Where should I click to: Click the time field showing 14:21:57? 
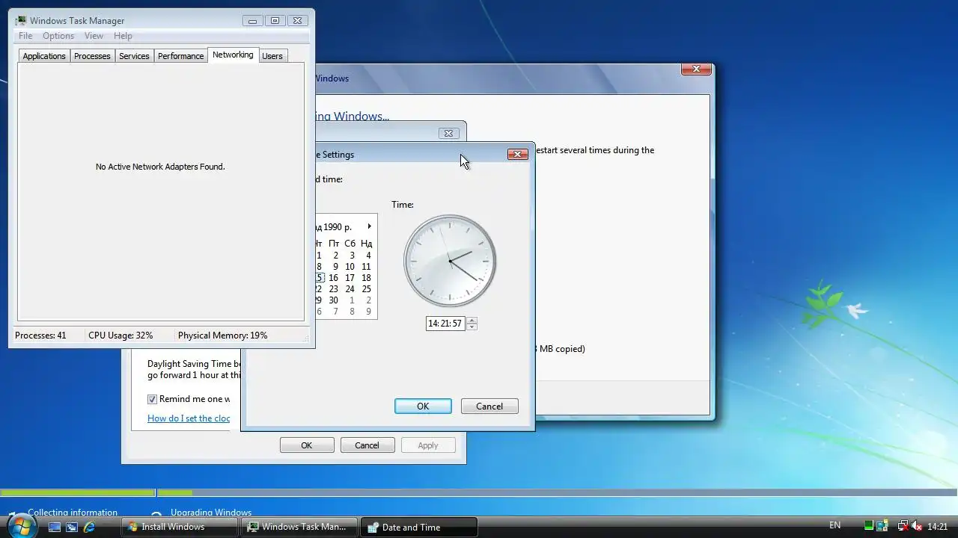pyautogui.click(x=445, y=324)
